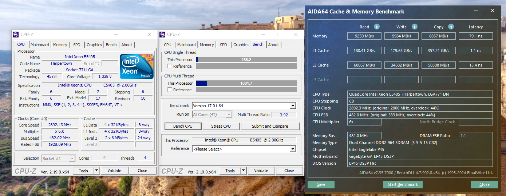Open the Benchmark version dropdown
Image resolution: width=506 pixels, height=196 pixels.
click(x=293, y=106)
